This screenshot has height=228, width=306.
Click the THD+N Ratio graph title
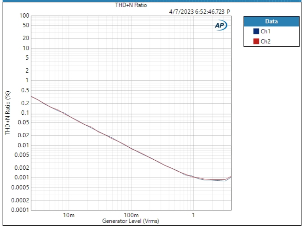click(131, 5)
